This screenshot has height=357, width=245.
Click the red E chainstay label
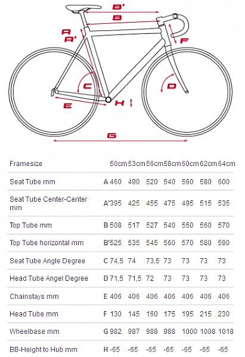point(67,106)
